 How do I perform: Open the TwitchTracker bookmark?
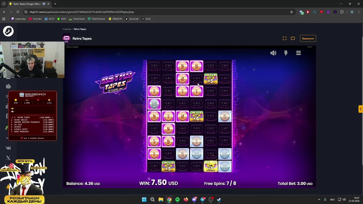pyautogui.click(x=96, y=19)
